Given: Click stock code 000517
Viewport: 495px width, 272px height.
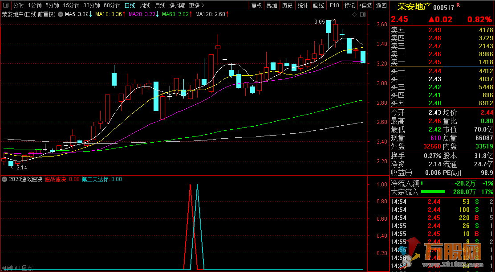Looking at the screenshot, I should coord(445,7).
